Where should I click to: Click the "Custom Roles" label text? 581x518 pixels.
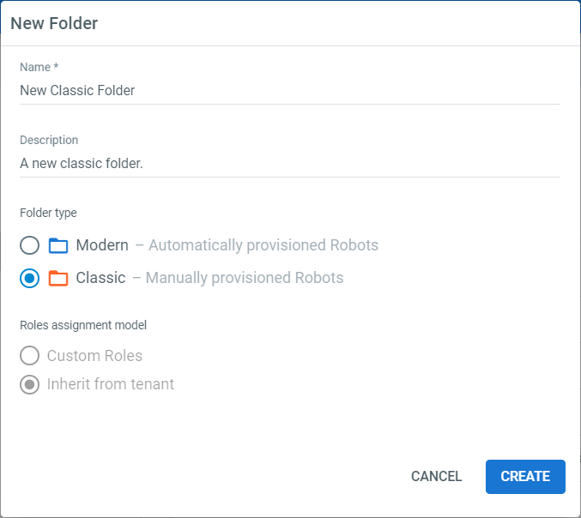[x=94, y=356]
